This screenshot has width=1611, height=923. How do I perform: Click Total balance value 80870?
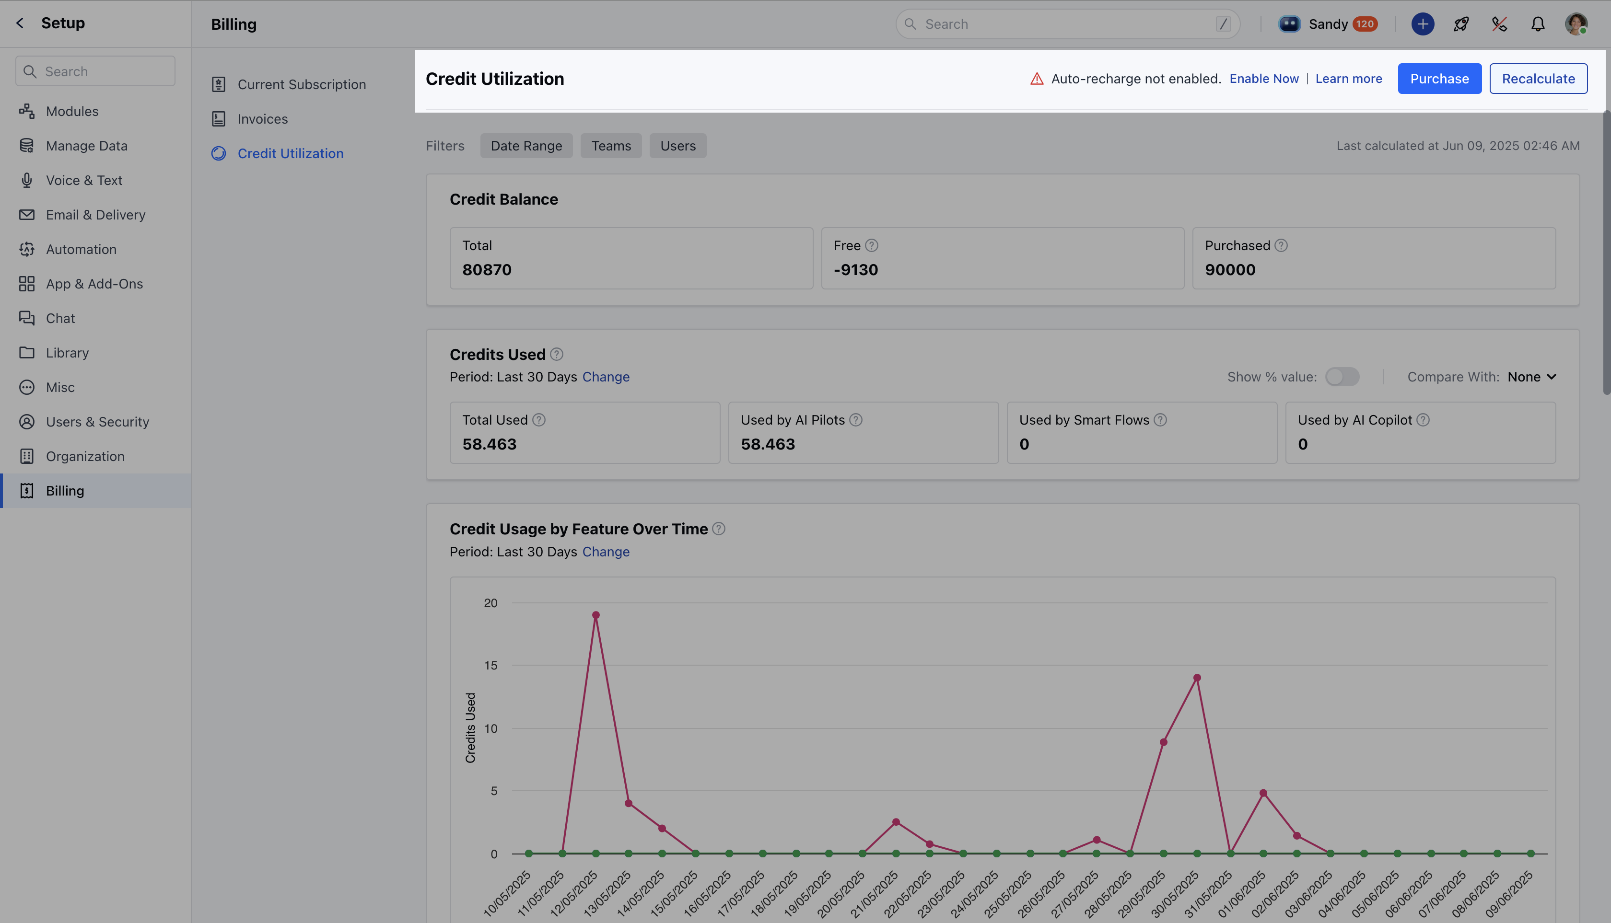pyautogui.click(x=487, y=270)
